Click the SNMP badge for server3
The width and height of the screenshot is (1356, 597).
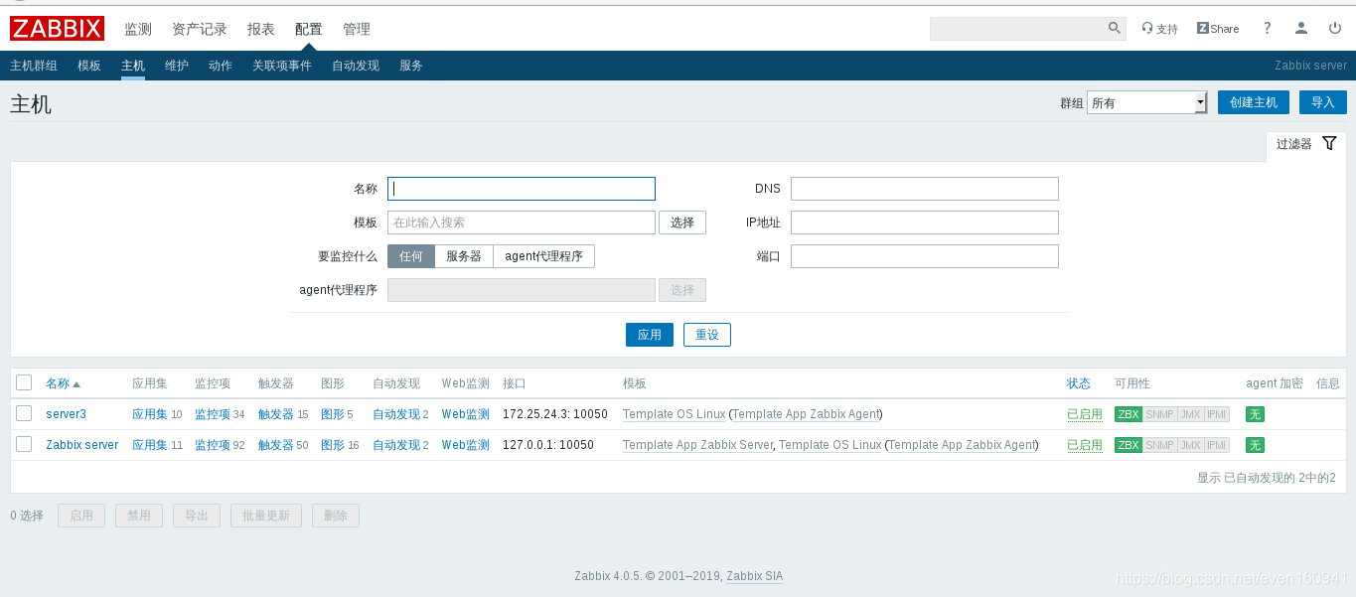(x=1159, y=414)
